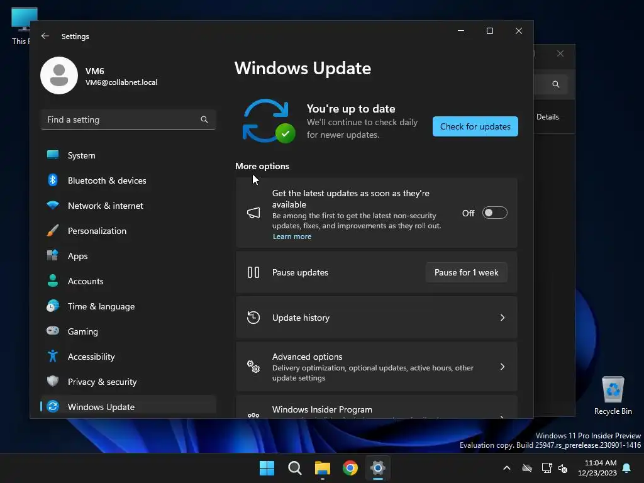Image resolution: width=644 pixels, height=483 pixels.
Task: Go to Network & internet settings
Action: 128,206
